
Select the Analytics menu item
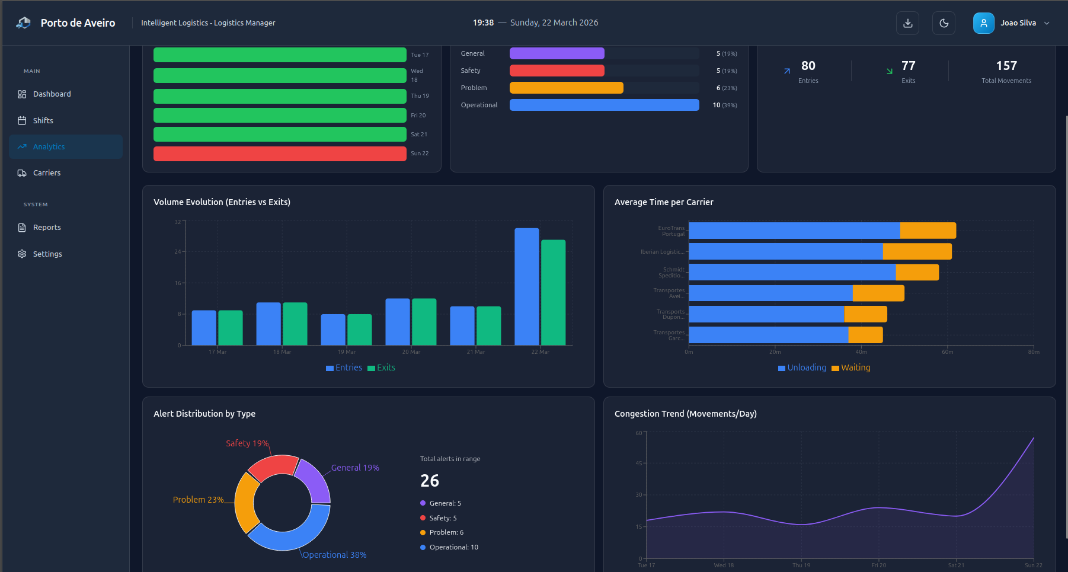[49, 146]
